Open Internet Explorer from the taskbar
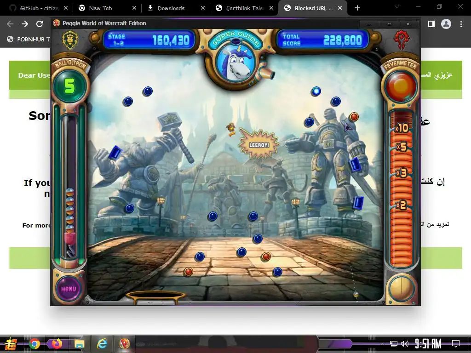The height and width of the screenshot is (353, 471). coord(102,344)
